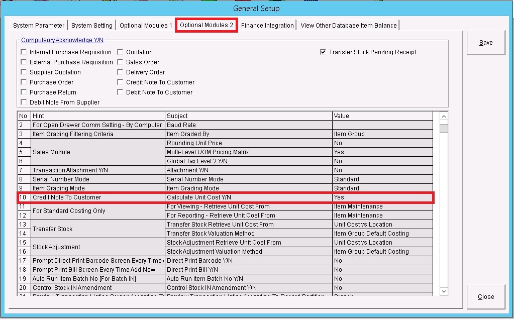The width and height of the screenshot is (514, 320).
Task: Tick the Quotation checkbox
Action: (x=121, y=52)
